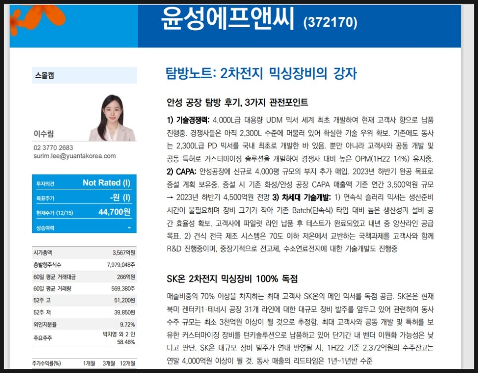
Task: Click the headline 탐방노트: 2차전지 믹싱장비의 강자
Action: pyautogui.click(x=261, y=73)
